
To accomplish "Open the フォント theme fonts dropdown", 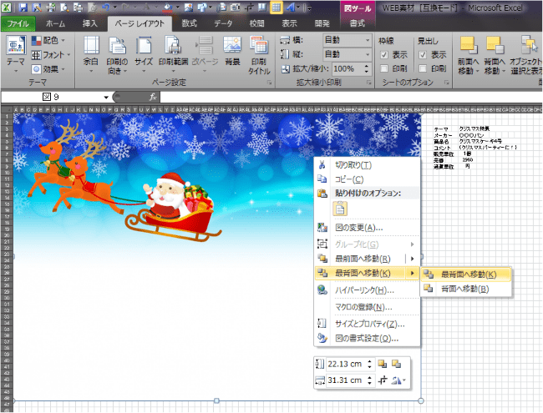I will (x=51, y=55).
